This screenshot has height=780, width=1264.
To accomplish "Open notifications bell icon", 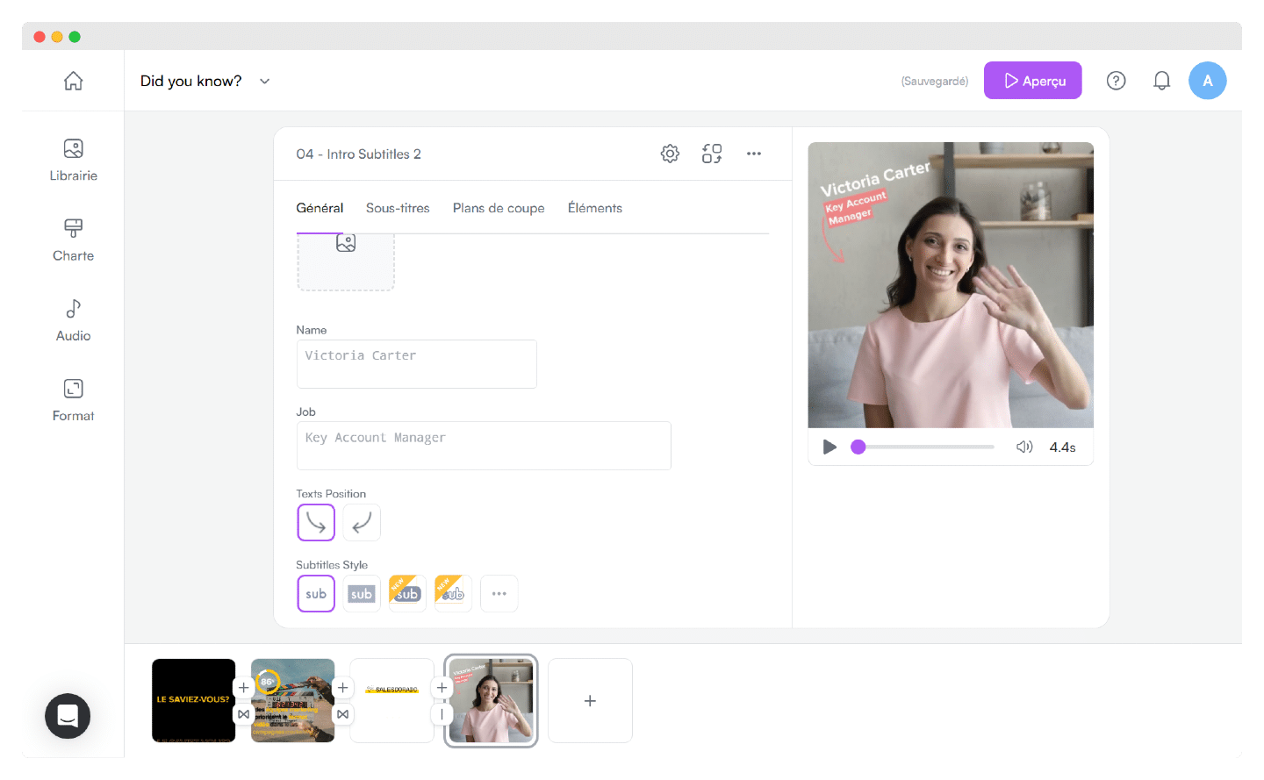I will [1161, 81].
